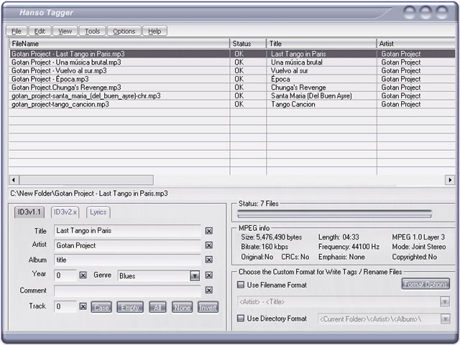Toggle the X box beside Title field
The width and height of the screenshot is (460, 345).
(208, 231)
